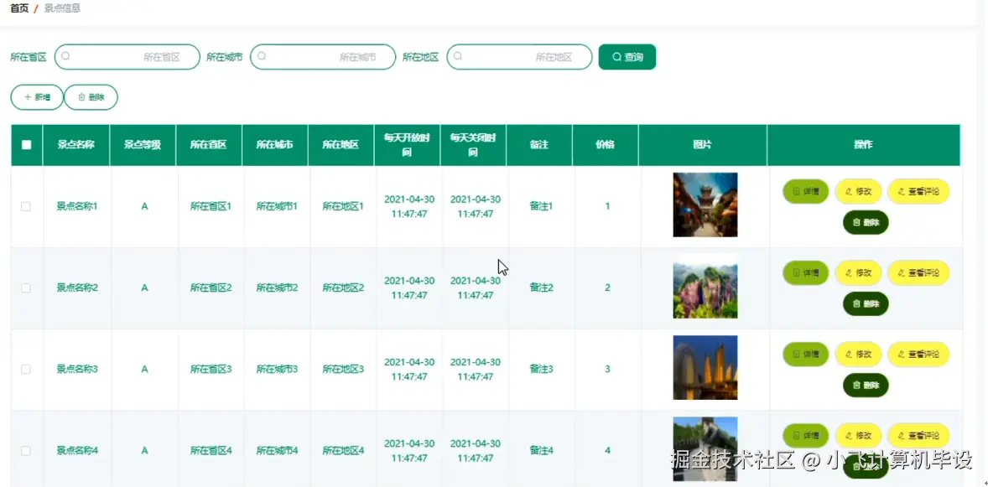Click cell text 备注4
This screenshot has height=487, width=988.
[x=541, y=450]
